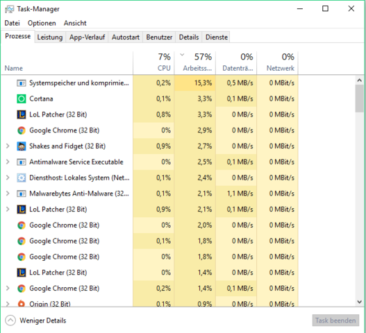Screen dimensions: 366x333
Task: Click the '15,3%' memory cell
Action: tap(195, 83)
